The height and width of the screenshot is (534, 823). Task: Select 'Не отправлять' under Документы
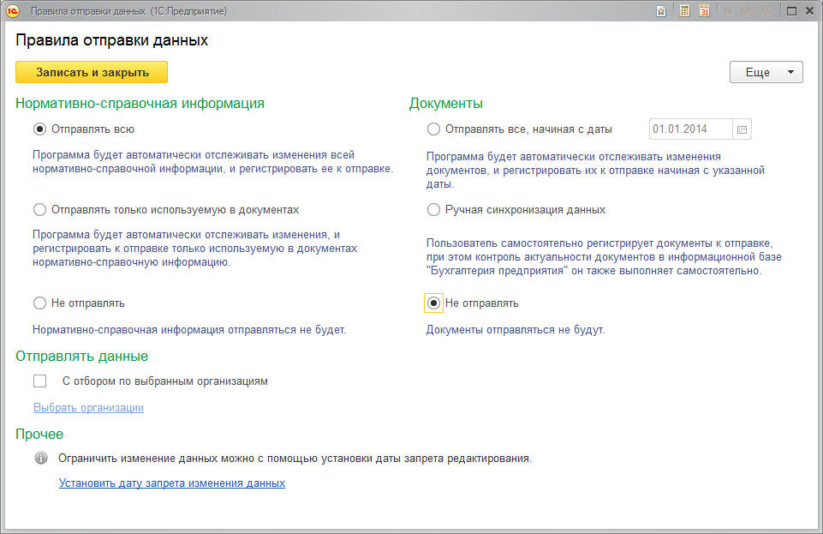click(x=433, y=303)
